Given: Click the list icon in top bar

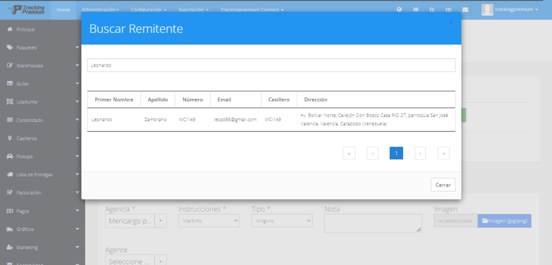Looking at the screenshot, I should [x=416, y=10].
